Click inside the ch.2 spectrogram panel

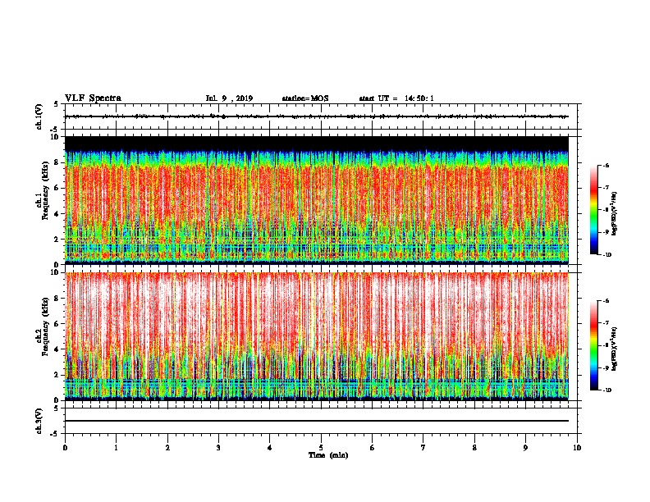click(316, 336)
